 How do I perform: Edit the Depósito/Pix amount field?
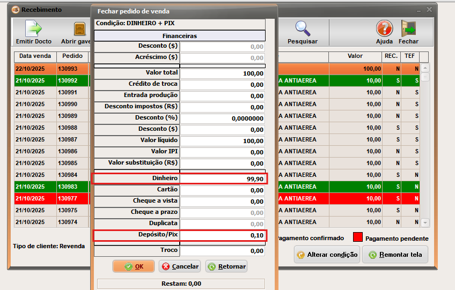(x=223, y=235)
